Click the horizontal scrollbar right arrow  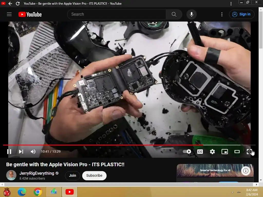pos(257,184)
